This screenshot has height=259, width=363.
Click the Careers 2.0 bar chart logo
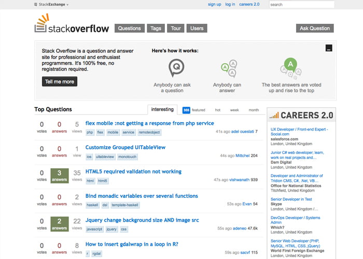pos(274,115)
